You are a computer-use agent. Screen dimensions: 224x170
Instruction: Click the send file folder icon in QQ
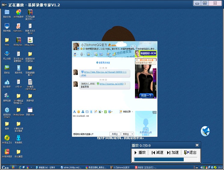click(x=88, y=54)
